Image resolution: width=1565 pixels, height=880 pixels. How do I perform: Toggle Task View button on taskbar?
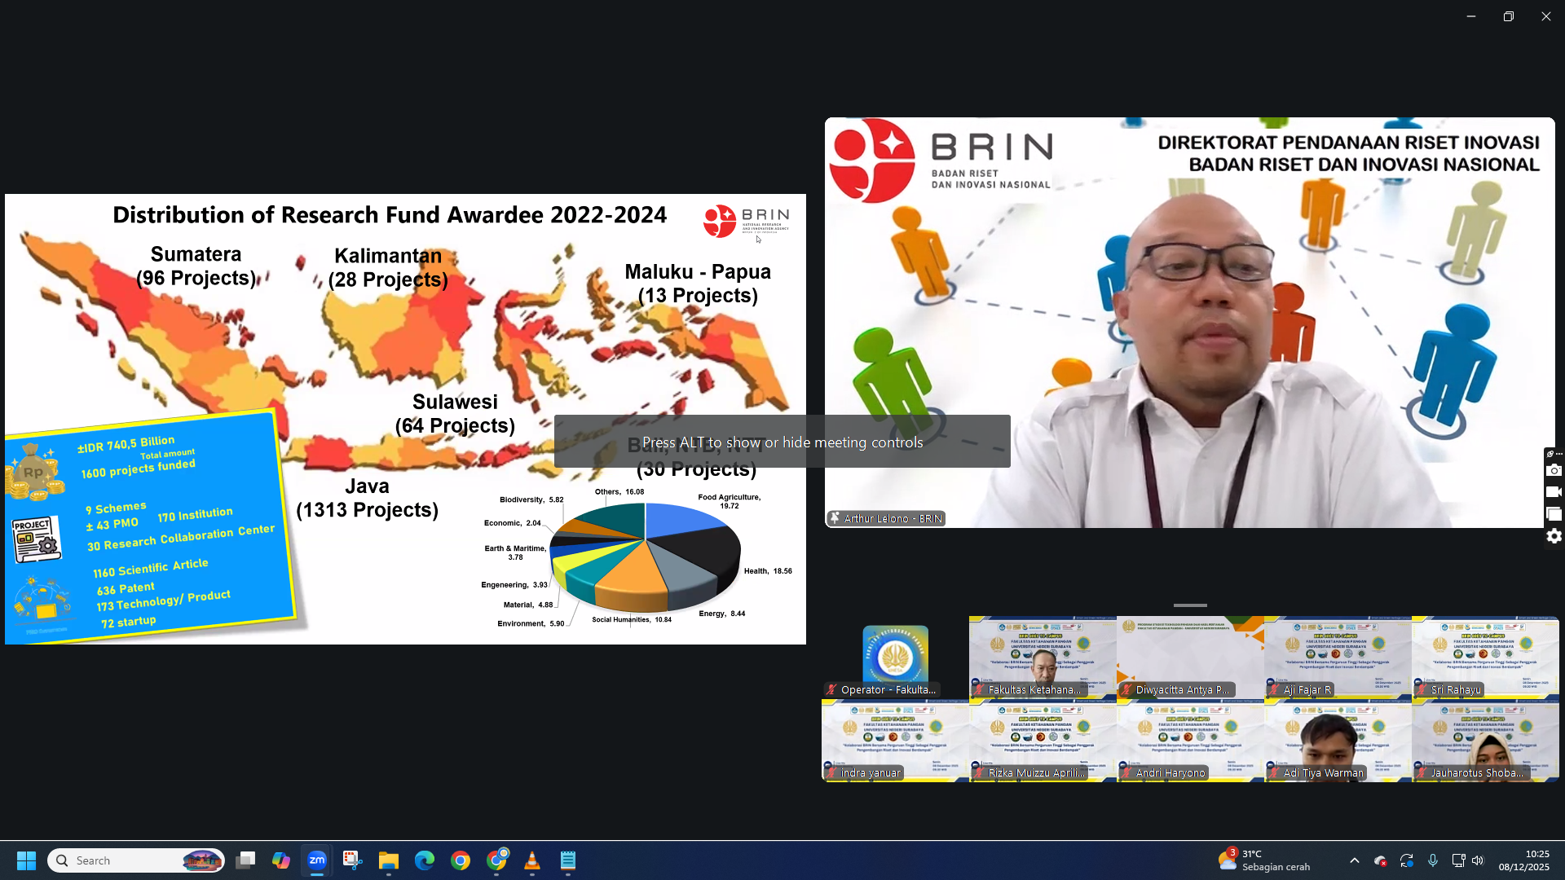coord(245,860)
